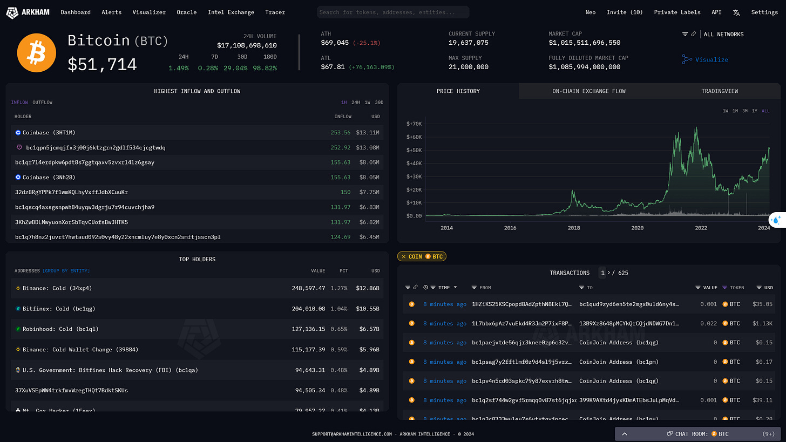Click the Coinbase (3Nh28) entity icon
Viewport: 786px width, 442px height.
coord(18,177)
